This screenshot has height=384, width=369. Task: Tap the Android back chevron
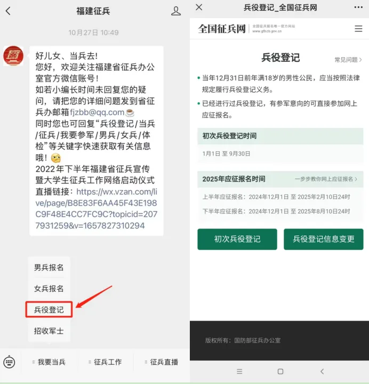(x=322, y=371)
